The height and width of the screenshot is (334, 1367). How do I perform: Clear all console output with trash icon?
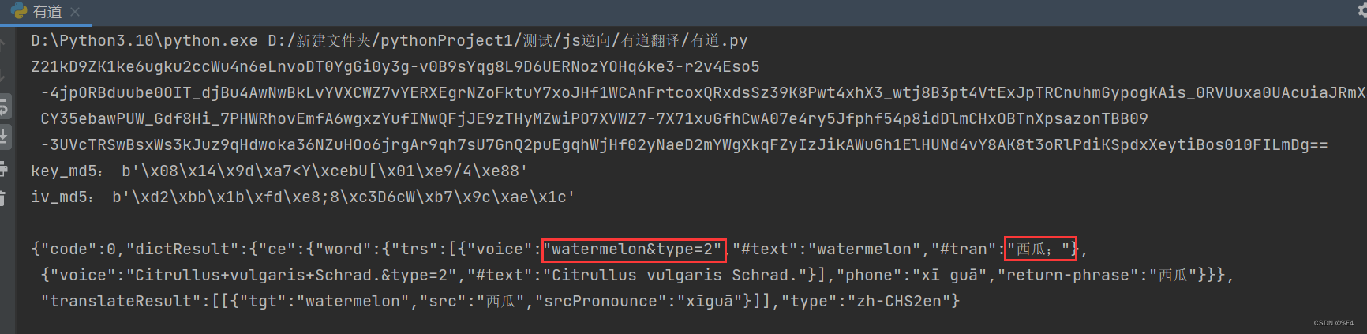point(4,198)
